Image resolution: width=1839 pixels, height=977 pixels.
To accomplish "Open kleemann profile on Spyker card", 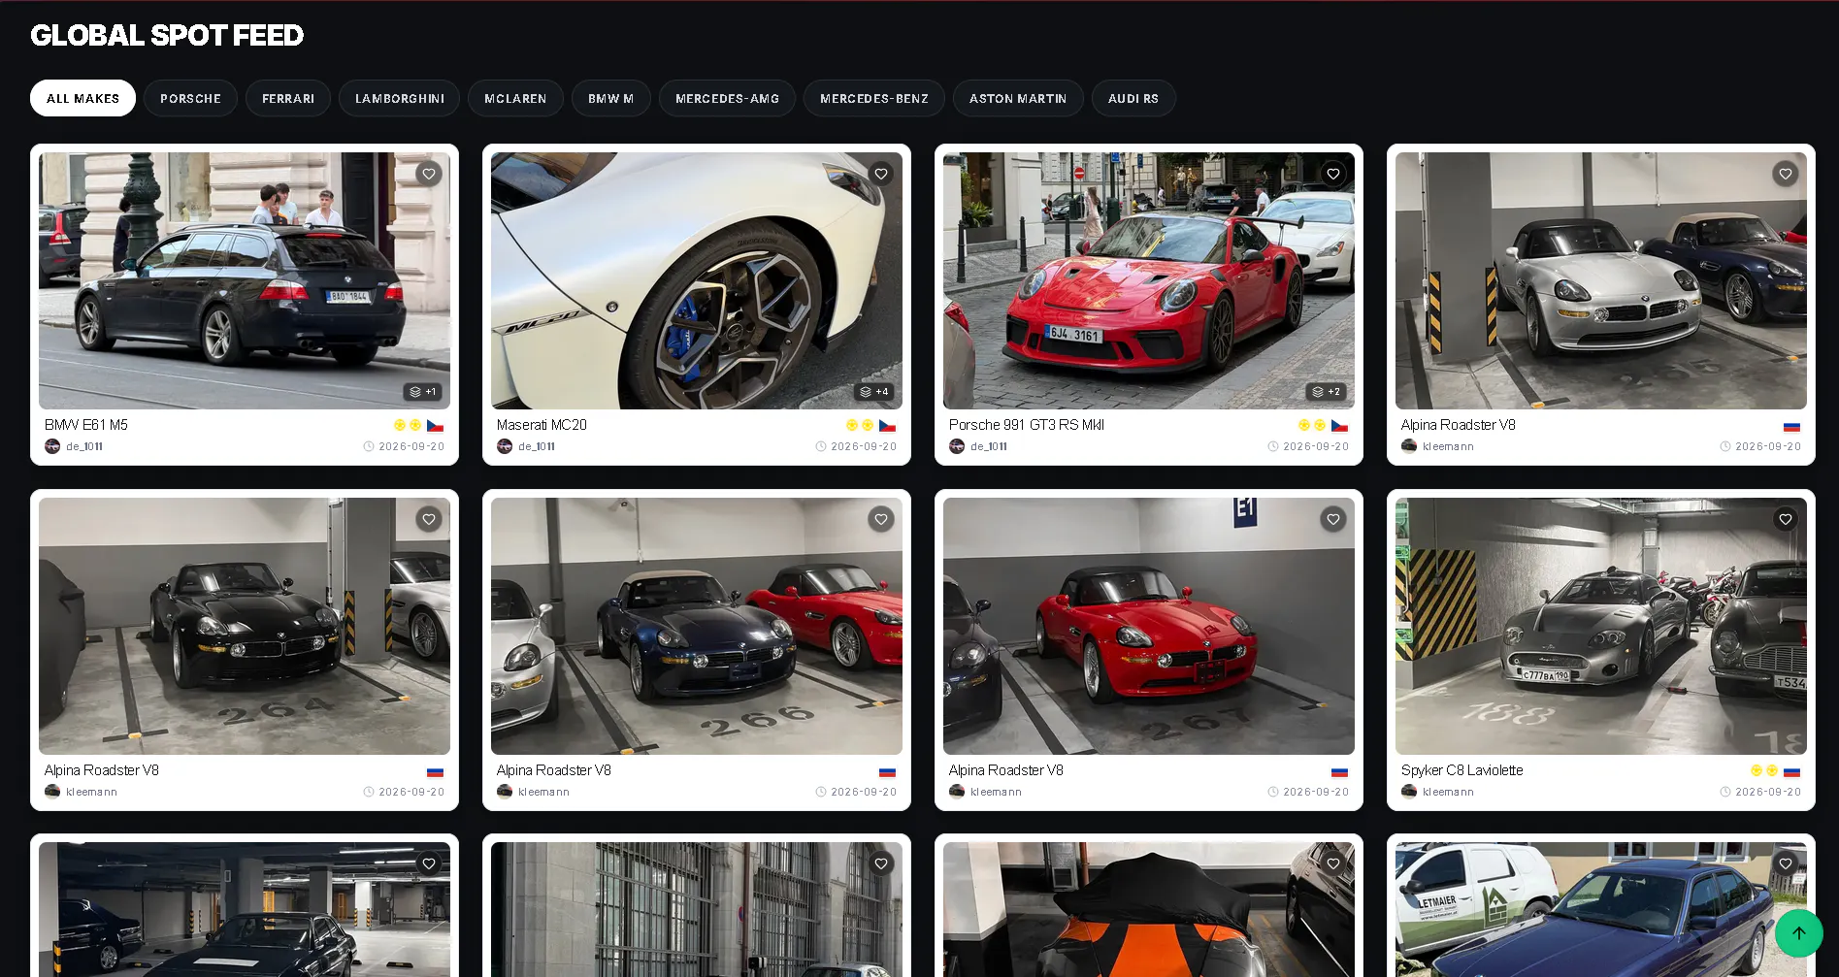I will 1448,792.
